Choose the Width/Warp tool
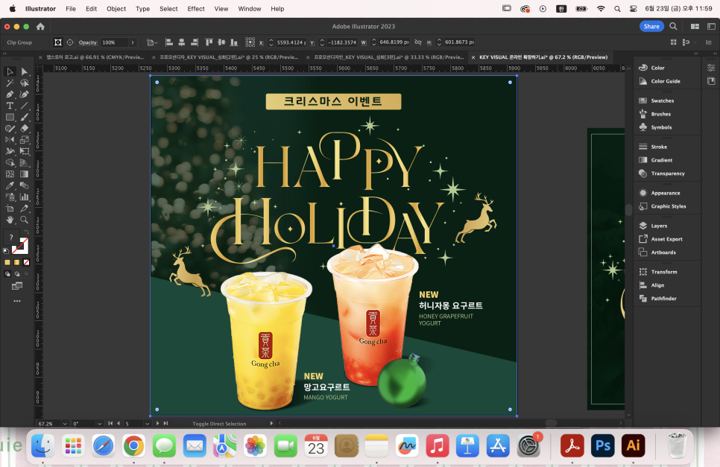Screen dimensions: 720x467 pos(10,151)
